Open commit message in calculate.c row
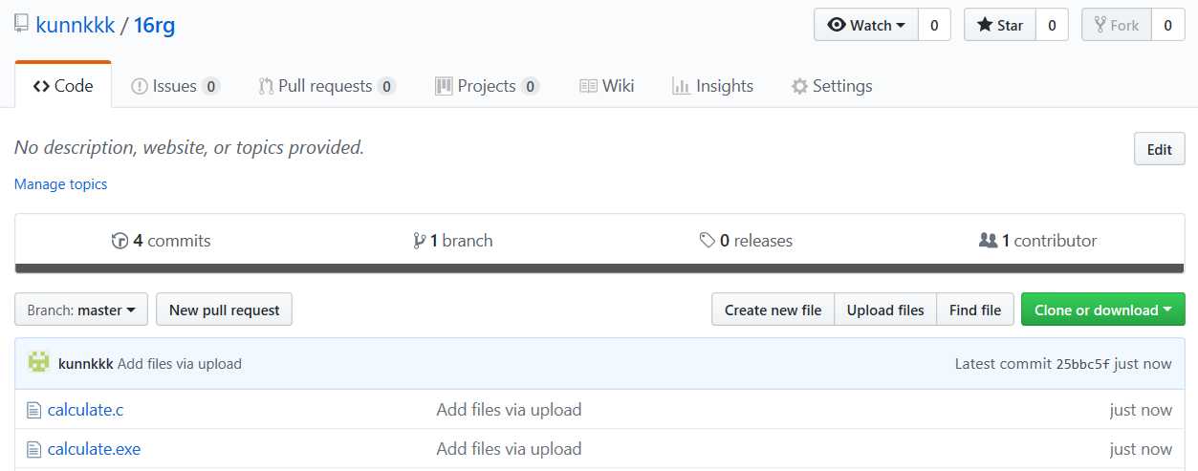This screenshot has width=1198, height=471. click(509, 410)
